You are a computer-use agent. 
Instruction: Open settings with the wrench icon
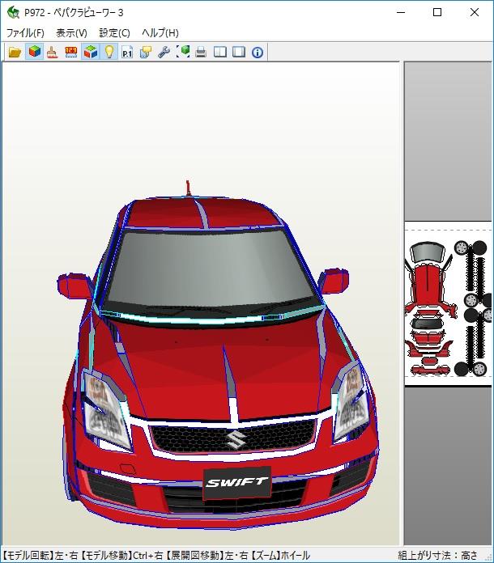[164, 53]
